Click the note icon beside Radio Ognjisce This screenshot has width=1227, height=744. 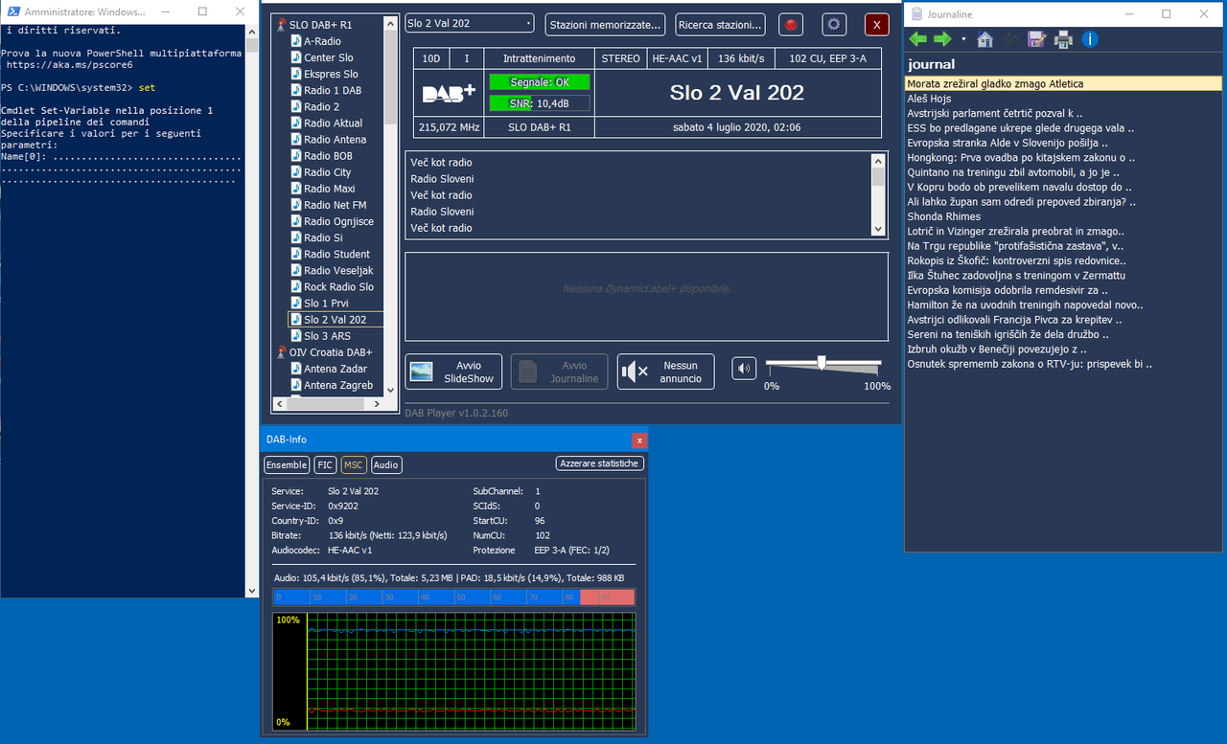point(296,221)
